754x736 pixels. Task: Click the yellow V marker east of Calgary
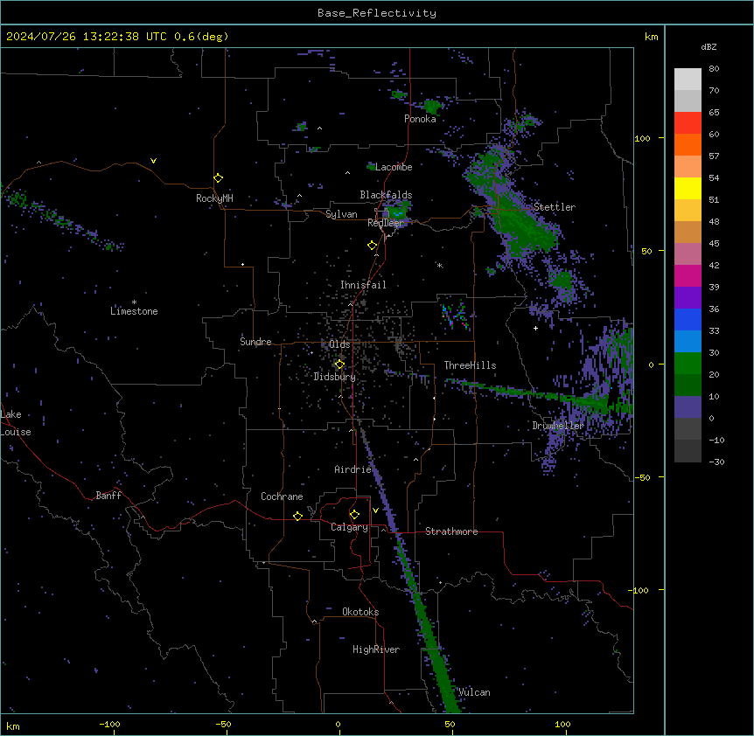coord(375,510)
